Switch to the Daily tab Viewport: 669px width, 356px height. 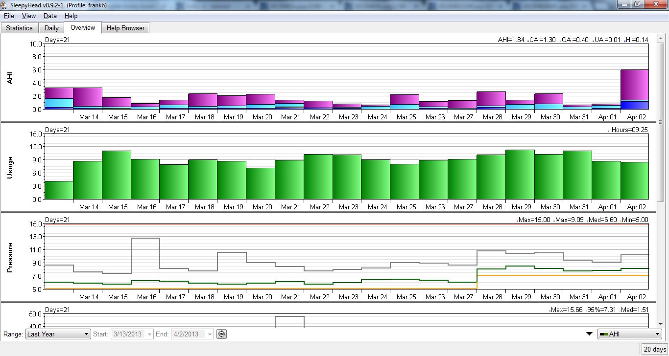(51, 28)
